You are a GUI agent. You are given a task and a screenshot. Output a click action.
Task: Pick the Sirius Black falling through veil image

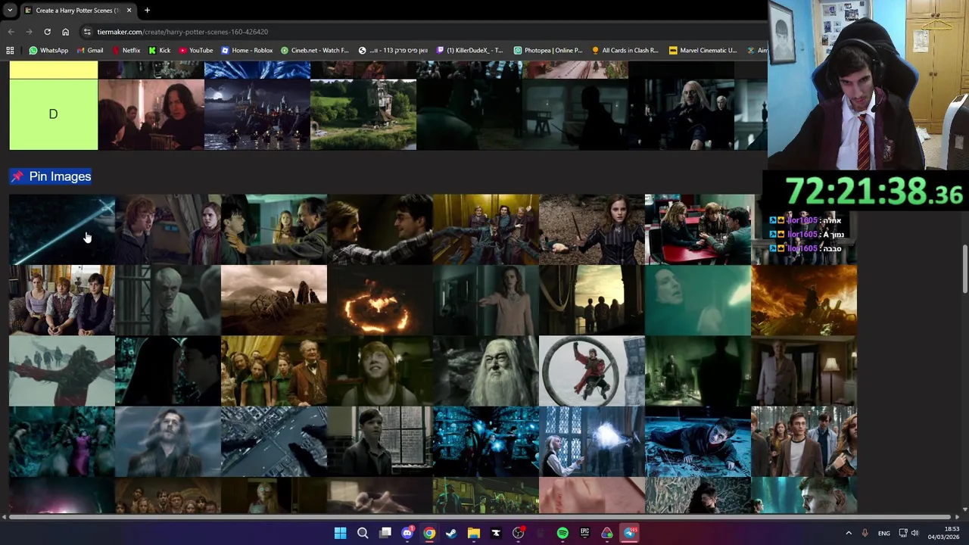168,442
